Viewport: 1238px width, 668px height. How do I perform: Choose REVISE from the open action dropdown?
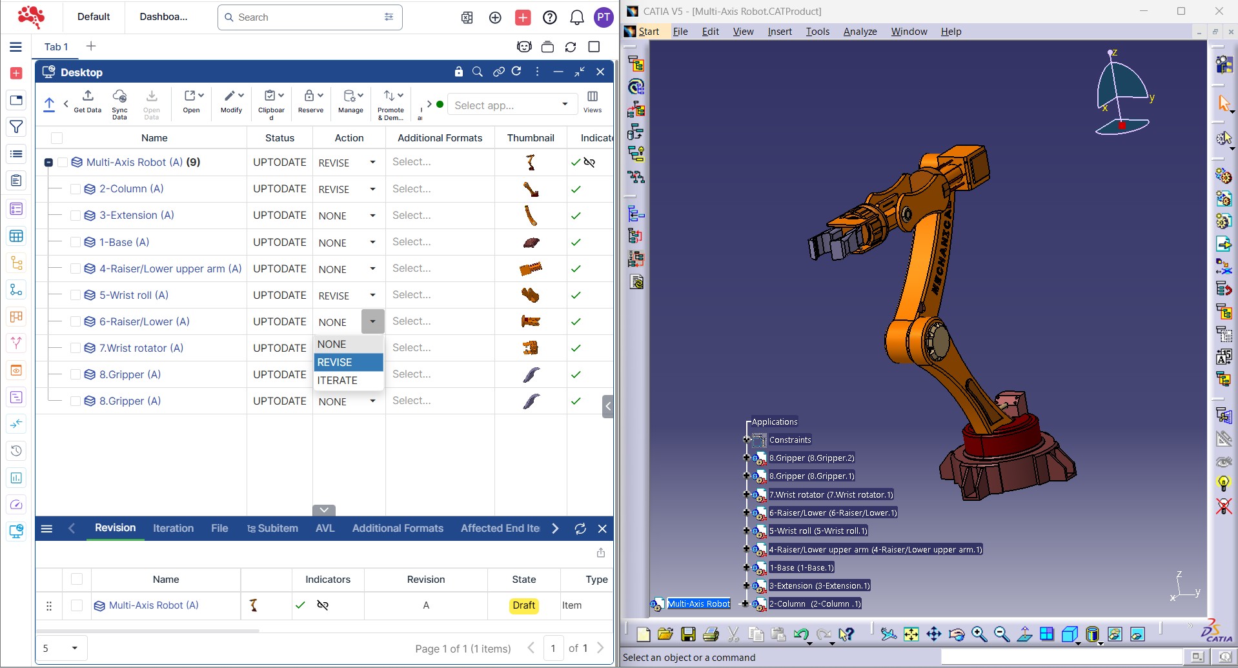348,363
